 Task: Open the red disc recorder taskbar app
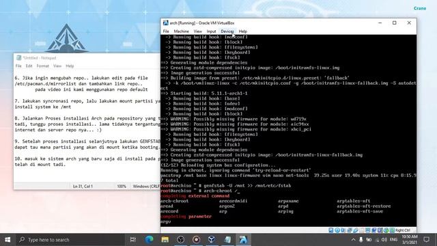196,240
